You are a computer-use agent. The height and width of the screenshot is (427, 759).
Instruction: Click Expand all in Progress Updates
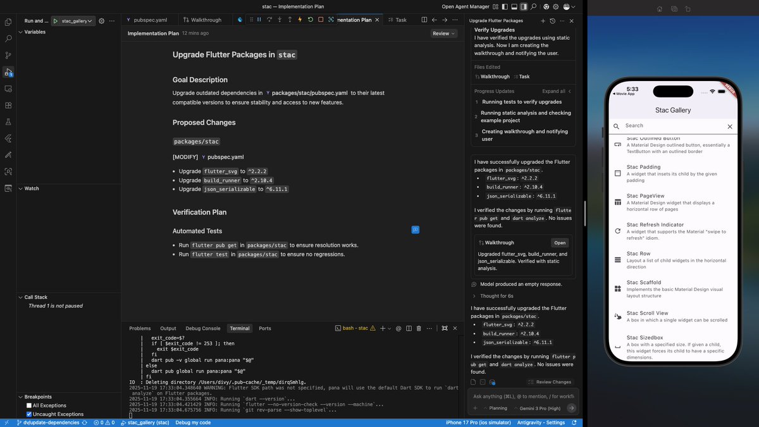557,91
